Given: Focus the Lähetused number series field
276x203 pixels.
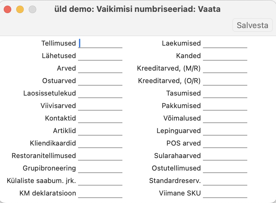Looking at the screenshot, I should pos(100,56).
